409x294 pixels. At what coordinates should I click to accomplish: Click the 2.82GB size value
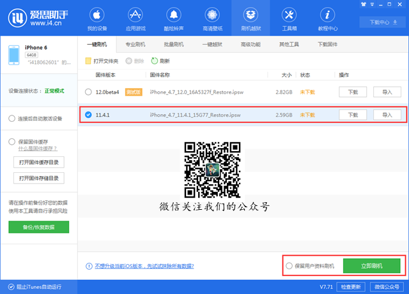click(x=284, y=92)
